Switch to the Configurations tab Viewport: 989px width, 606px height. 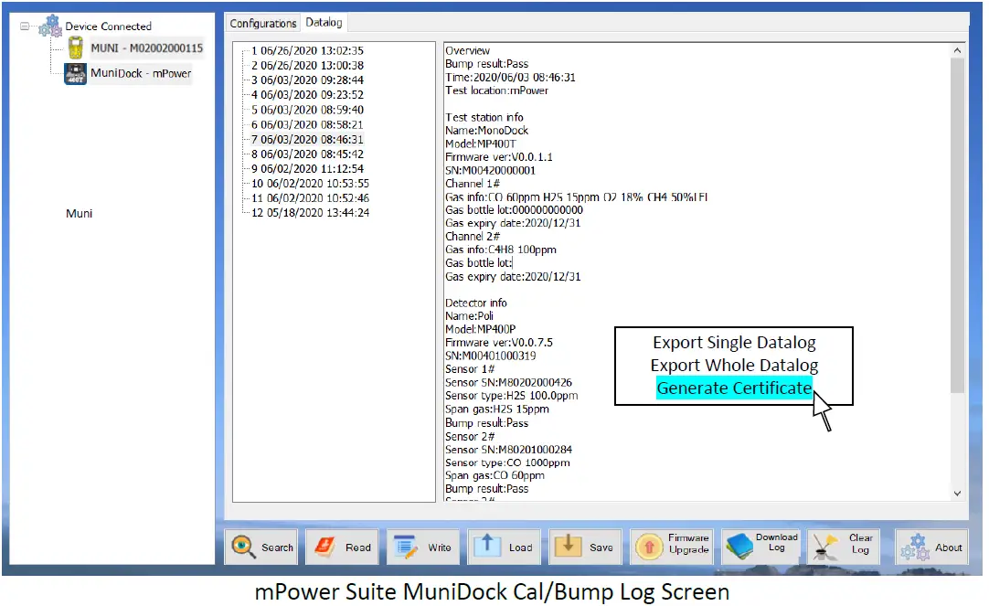pos(262,22)
